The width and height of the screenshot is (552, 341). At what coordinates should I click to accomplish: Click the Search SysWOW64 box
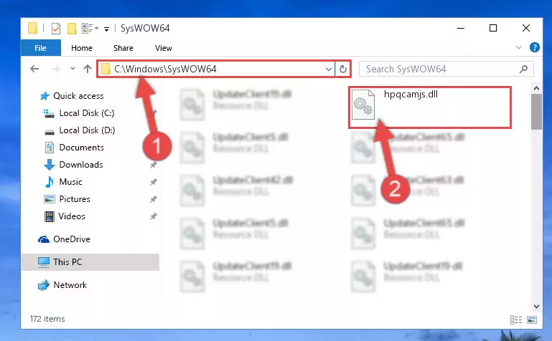(x=446, y=69)
